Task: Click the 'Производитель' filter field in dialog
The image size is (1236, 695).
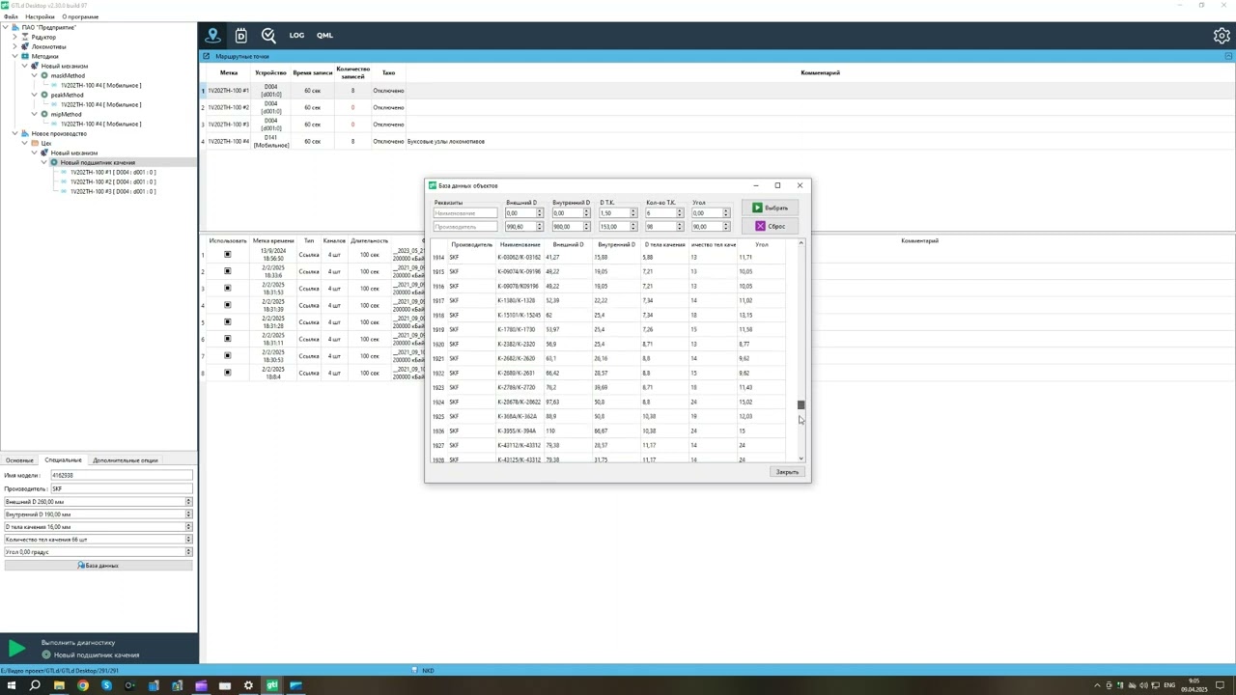Action: (x=465, y=227)
